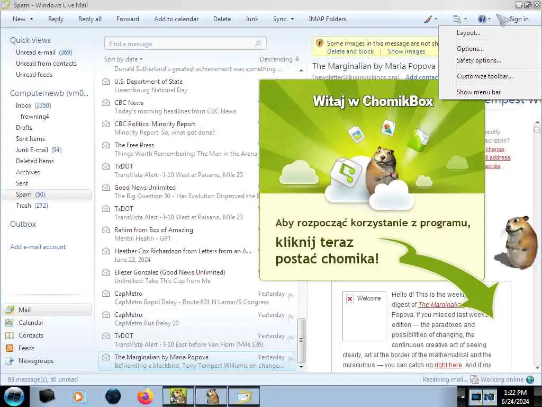Choose Options... from the menu
Image resolution: width=542 pixels, height=407 pixels.
click(x=470, y=49)
